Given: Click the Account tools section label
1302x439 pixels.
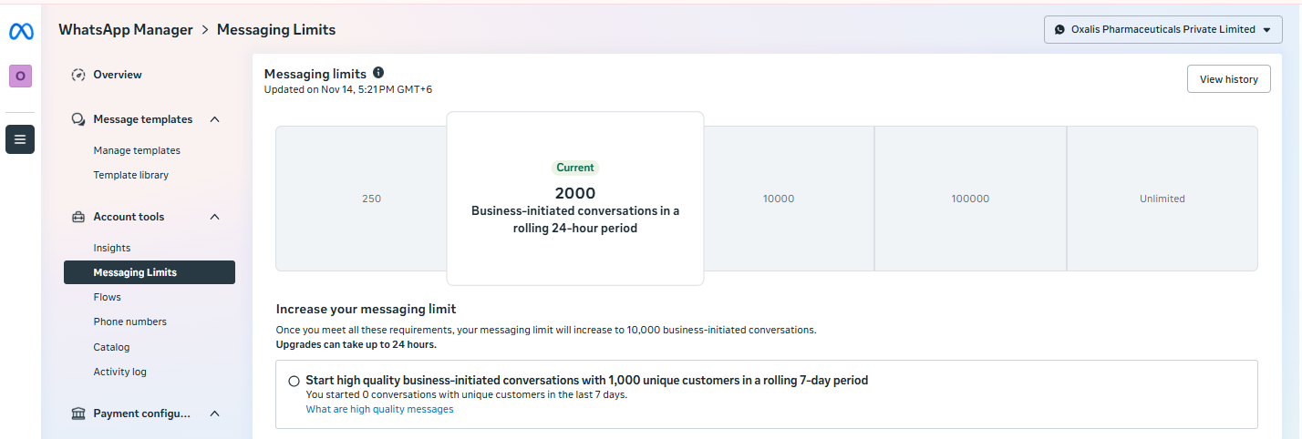Looking at the screenshot, I should [x=129, y=217].
